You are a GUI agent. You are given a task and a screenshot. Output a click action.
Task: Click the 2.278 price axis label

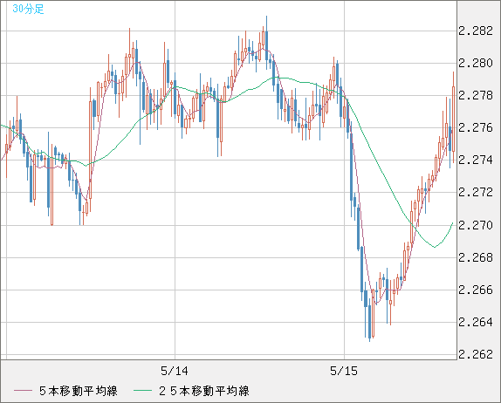[x=476, y=95]
